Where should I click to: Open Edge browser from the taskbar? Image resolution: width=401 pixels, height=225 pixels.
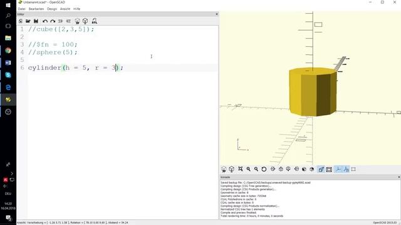[8, 87]
